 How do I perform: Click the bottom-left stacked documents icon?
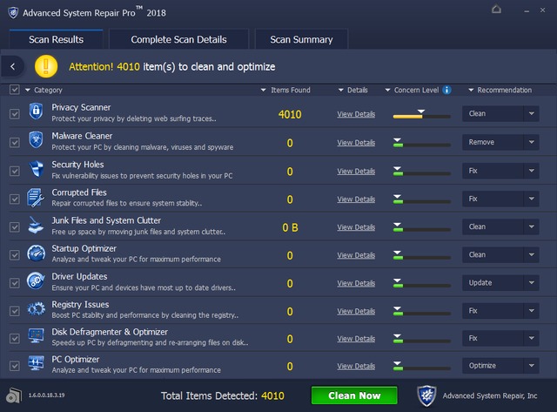pyautogui.click(x=14, y=395)
